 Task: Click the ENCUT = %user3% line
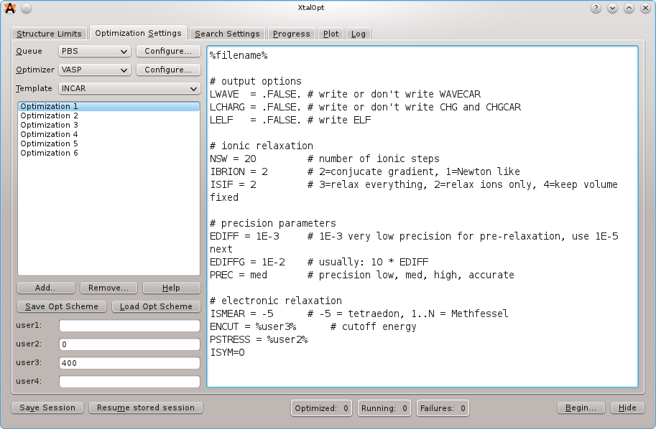pyautogui.click(x=313, y=326)
